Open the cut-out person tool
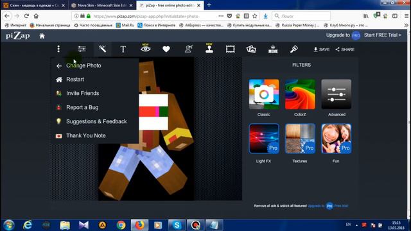The width and height of the screenshot is (411, 231). click(x=188, y=49)
